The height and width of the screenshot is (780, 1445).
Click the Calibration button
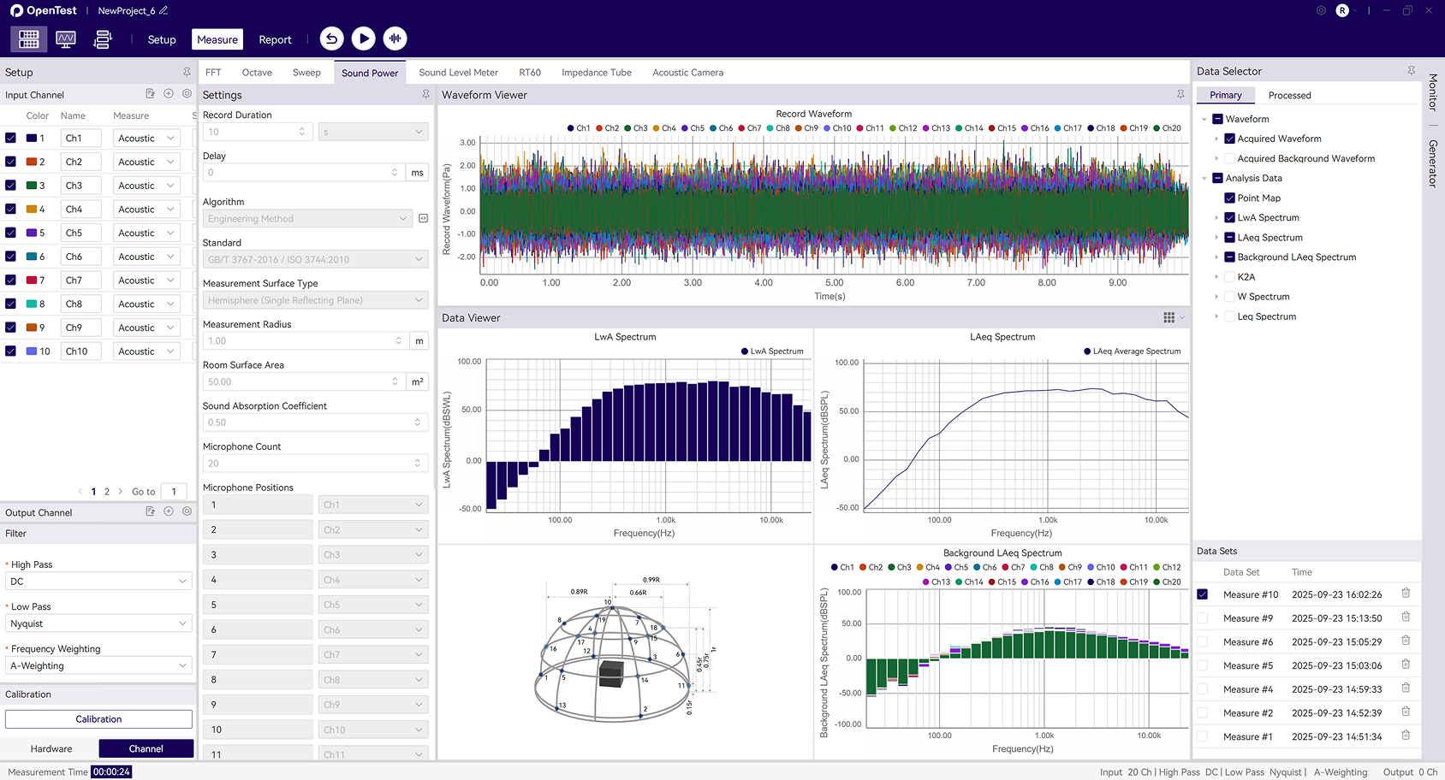click(x=98, y=719)
